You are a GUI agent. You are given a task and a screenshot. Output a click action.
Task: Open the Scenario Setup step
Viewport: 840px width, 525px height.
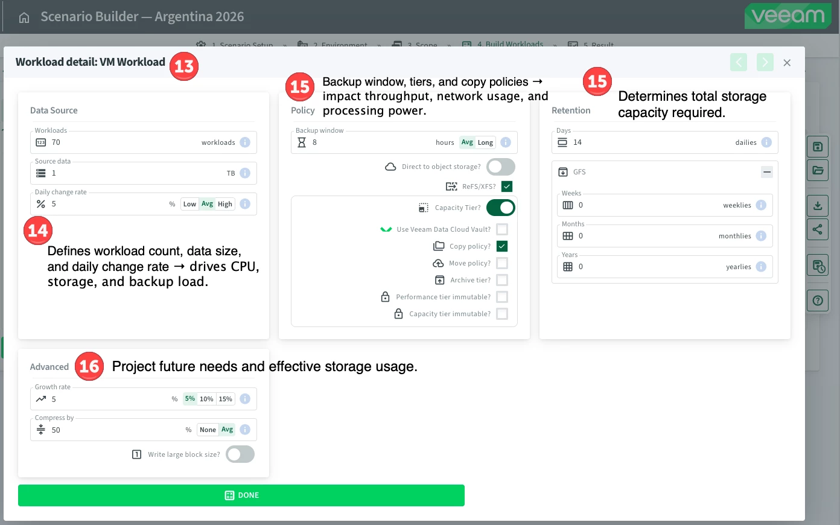pyautogui.click(x=235, y=44)
